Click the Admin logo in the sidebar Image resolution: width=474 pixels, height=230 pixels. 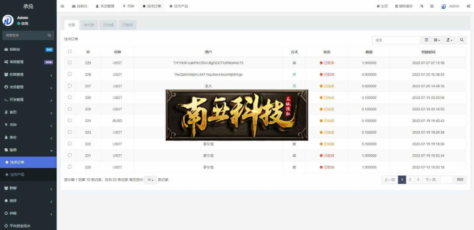point(8,20)
